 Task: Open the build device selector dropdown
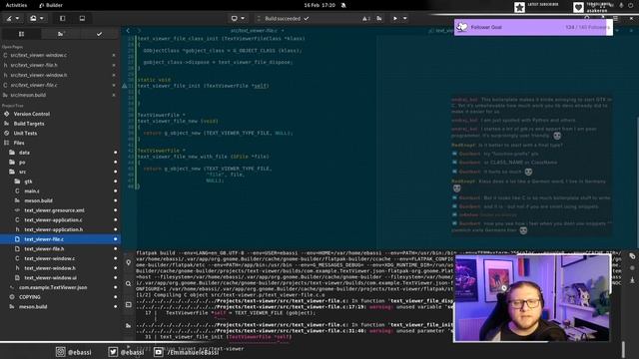(x=238, y=18)
